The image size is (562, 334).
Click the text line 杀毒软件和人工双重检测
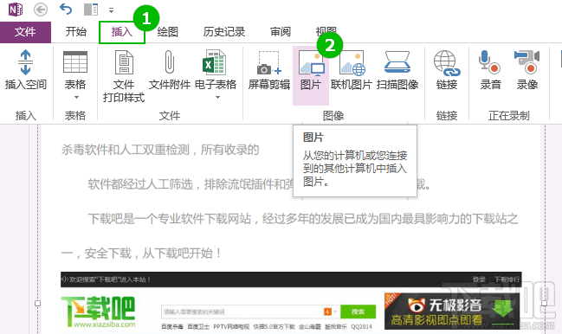(x=160, y=150)
